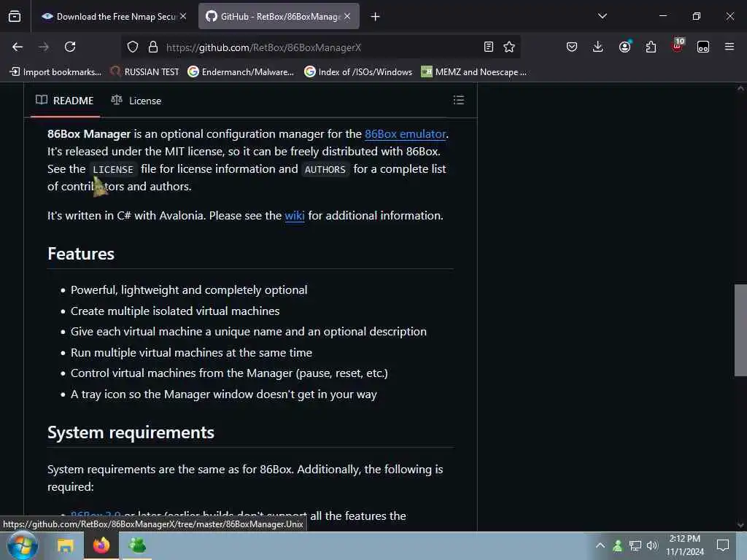Viewport: 747px width, 560px height.
Task: Open Action Center notifications icon
Action: click(x=723, y=545)
